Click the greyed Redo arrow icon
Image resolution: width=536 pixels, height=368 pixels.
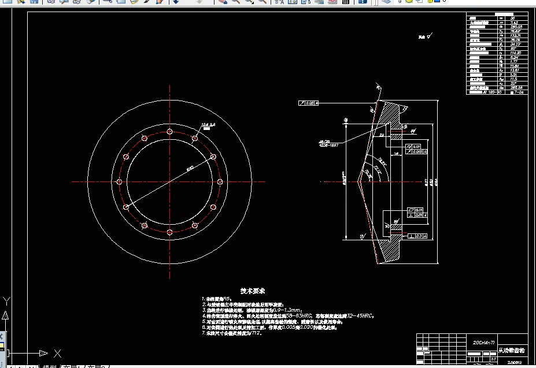pyautogui.click(x=199, y=1)
